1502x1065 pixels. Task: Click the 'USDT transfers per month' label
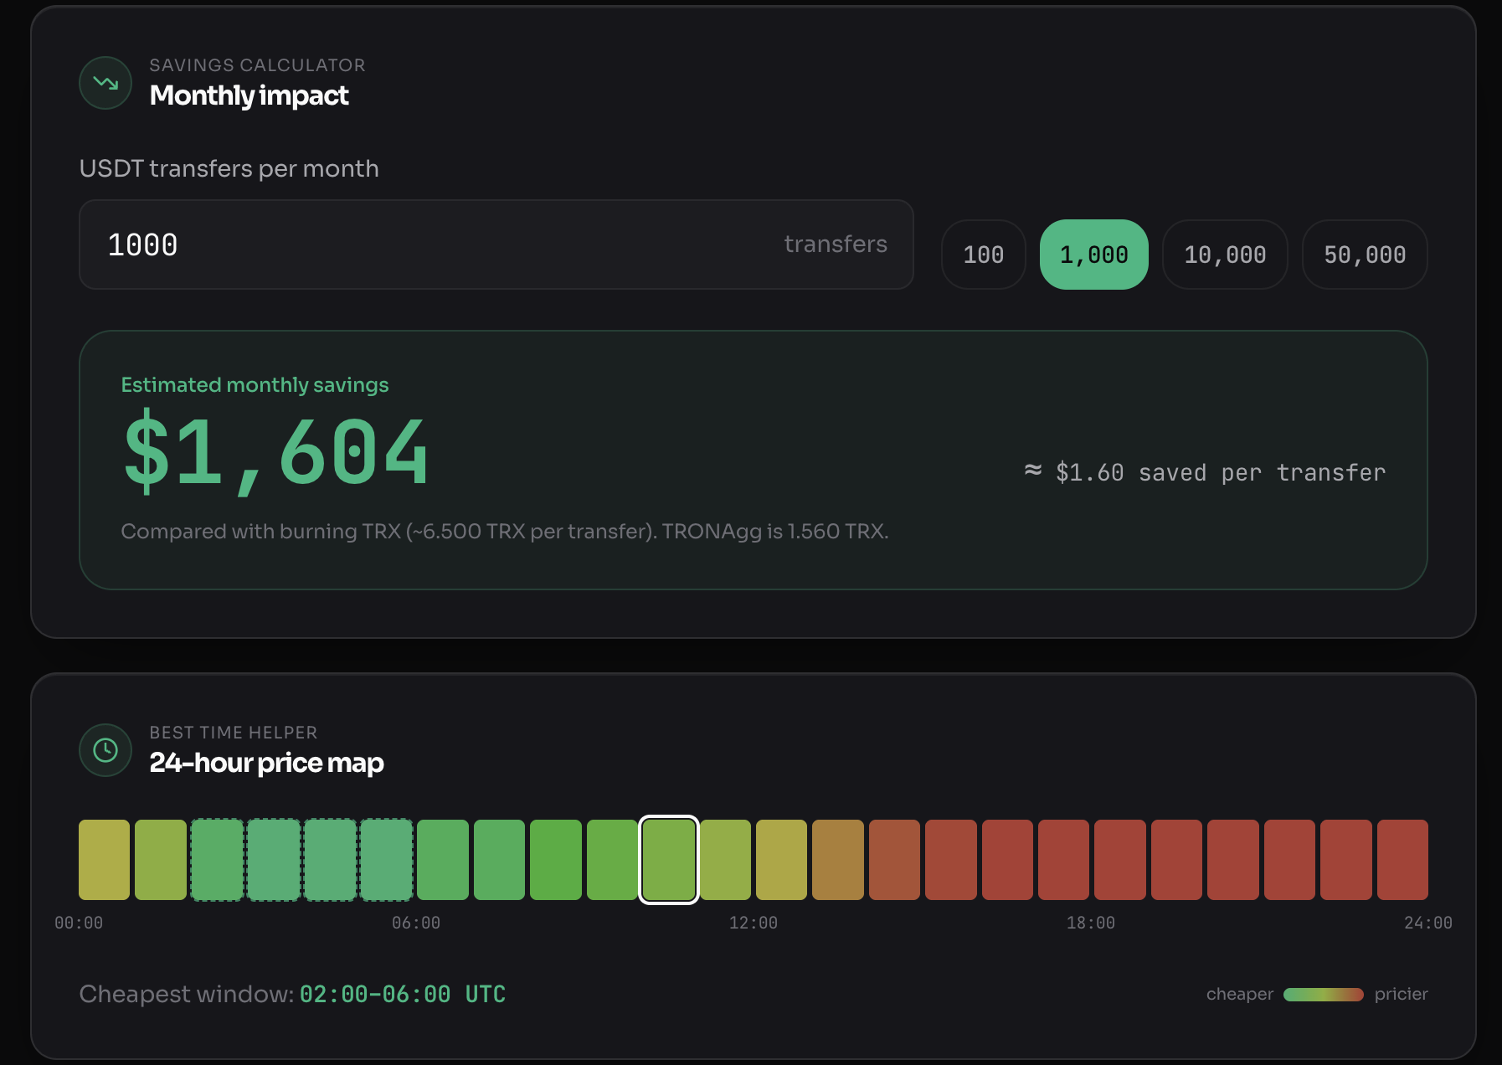tap(229, 169)
